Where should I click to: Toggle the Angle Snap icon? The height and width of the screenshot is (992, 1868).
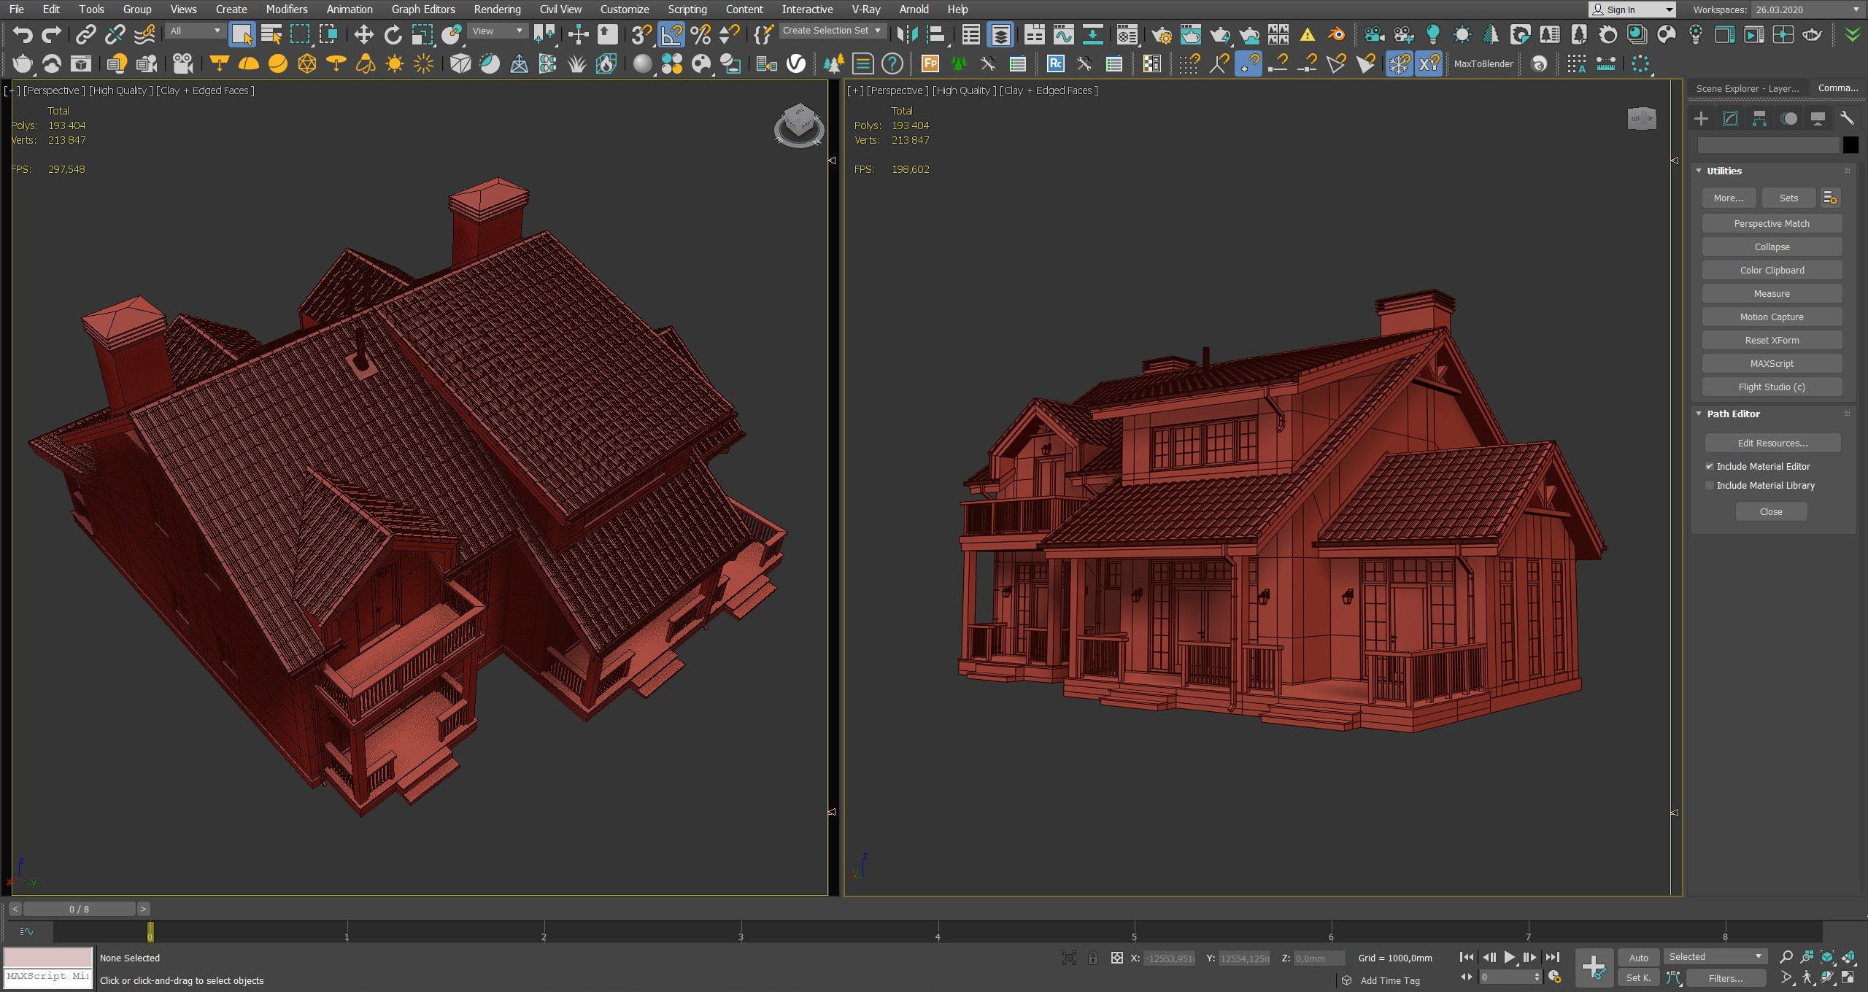(x=671, y=34)
